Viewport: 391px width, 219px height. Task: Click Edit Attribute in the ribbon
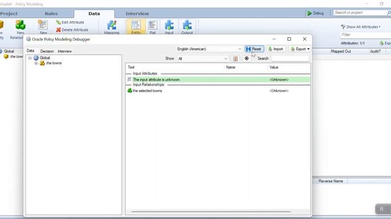tap(70, 23)
